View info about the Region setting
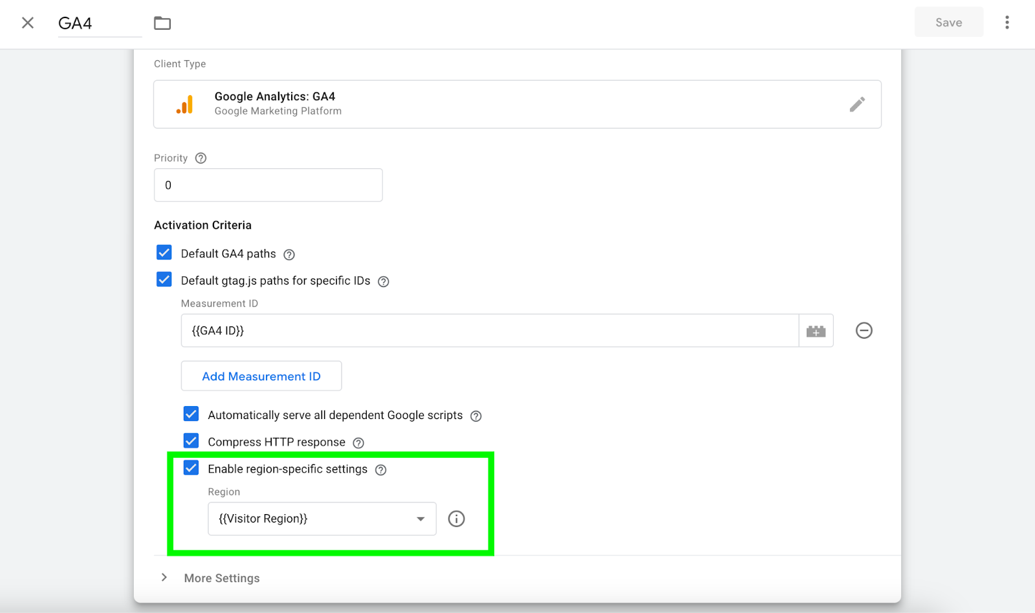 pyautogui.click(x=456, y=519)
